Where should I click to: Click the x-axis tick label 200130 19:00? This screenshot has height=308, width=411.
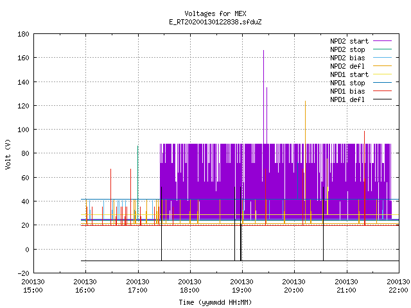(x=241, y=286)
